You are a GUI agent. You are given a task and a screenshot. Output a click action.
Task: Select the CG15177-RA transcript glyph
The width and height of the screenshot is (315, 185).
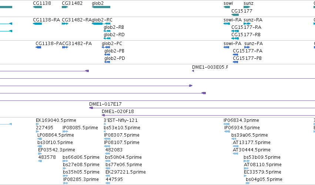click(x=235, y=31)
